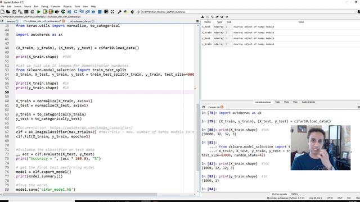The width and height of the screenshot is (360, 202).
Task: Search variables with magnifier icon
Action: (222, 17)
